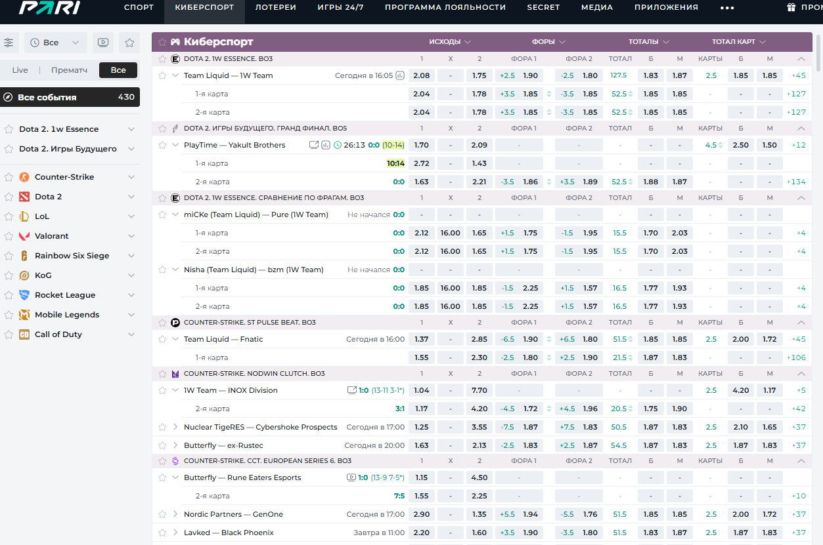
Task: Open Butterfly — ex-Rustec match page
Action: pos(223,445)
